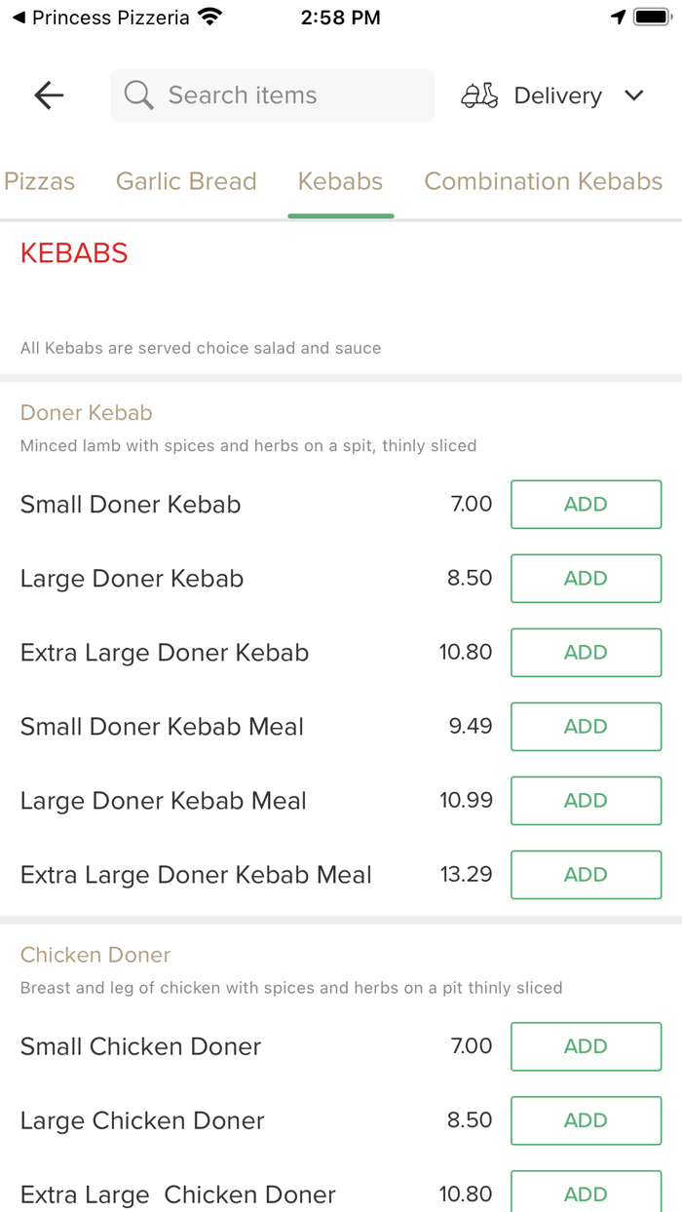Select the Combination Kebabs tab

[543, 181]
